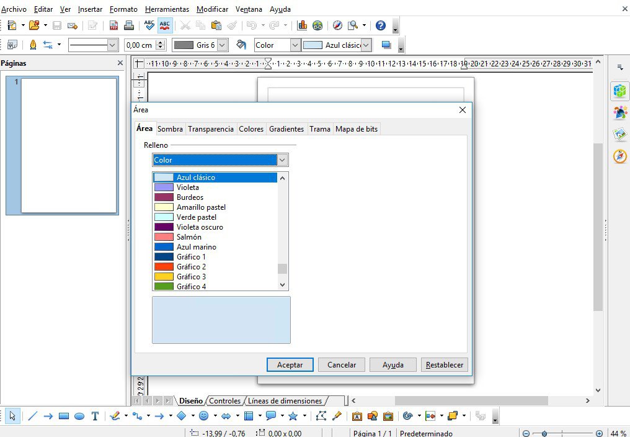Screen dimensions: 630x437
Task: Activate the Línea tool
Action: (33, 416)
